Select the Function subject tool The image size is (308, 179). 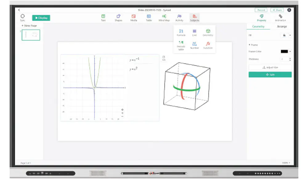(208, 45)
